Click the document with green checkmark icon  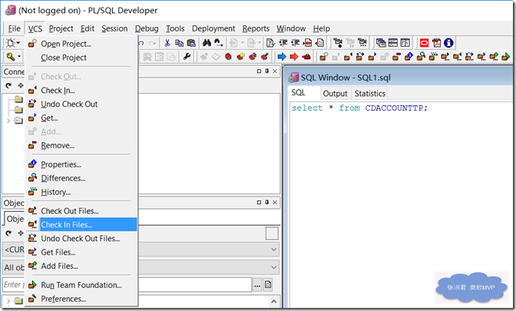270,43
